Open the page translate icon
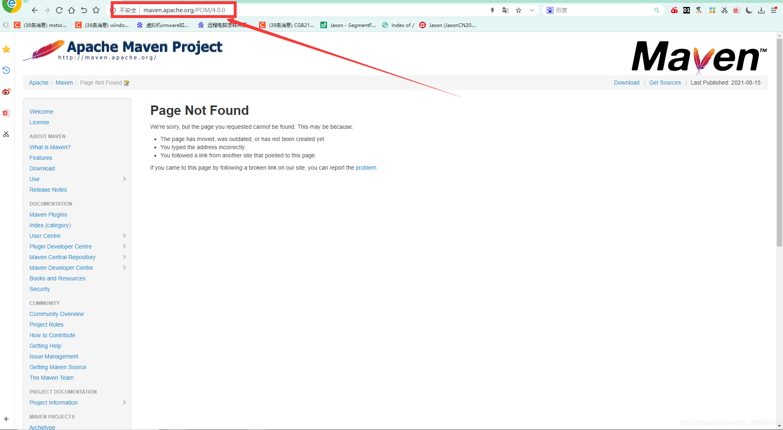Viewport: 783px width, 430px height. [506, 10]
